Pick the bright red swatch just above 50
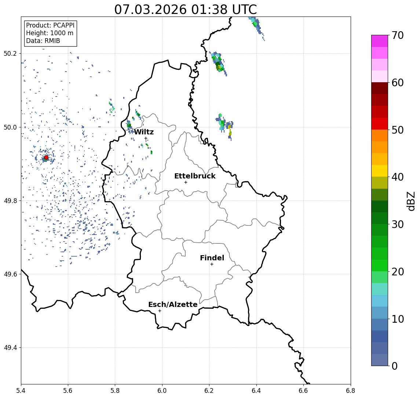The image size is (420, 398). 380,124
